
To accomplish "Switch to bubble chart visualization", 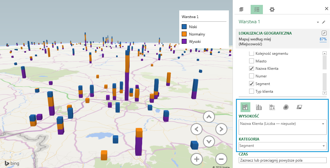I will pos(272,107).
